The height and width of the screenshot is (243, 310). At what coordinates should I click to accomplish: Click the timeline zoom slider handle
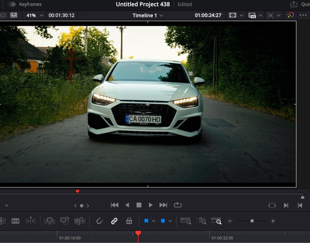point(252,221)
